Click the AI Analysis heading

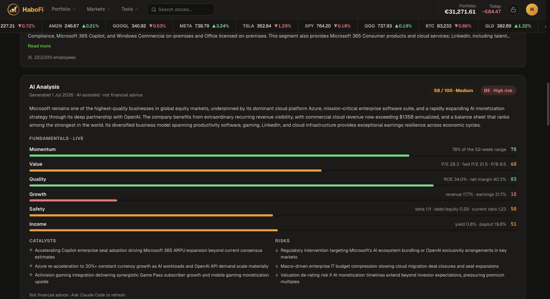[44, 87]
